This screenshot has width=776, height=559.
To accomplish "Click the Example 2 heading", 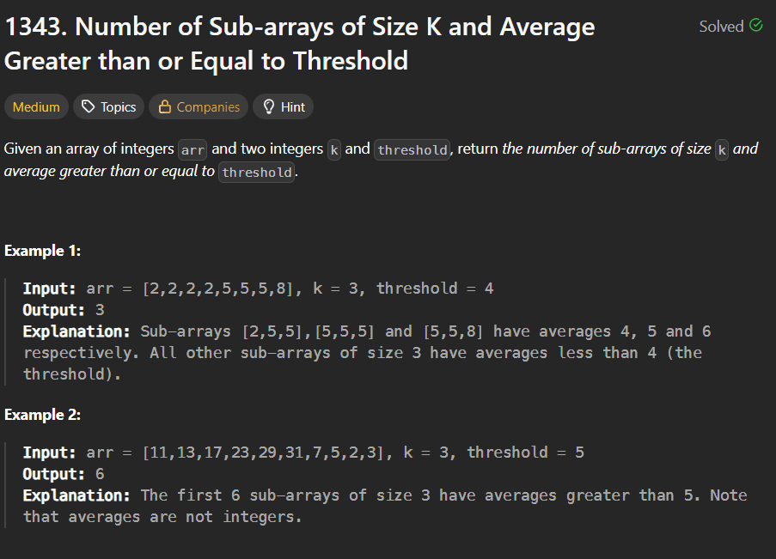I will [43, 415].
